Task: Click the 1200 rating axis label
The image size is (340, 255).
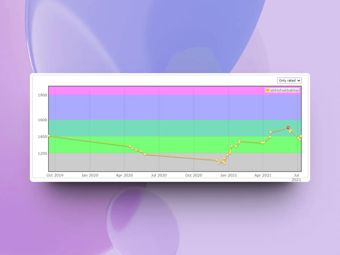Action: click(42, 153)
